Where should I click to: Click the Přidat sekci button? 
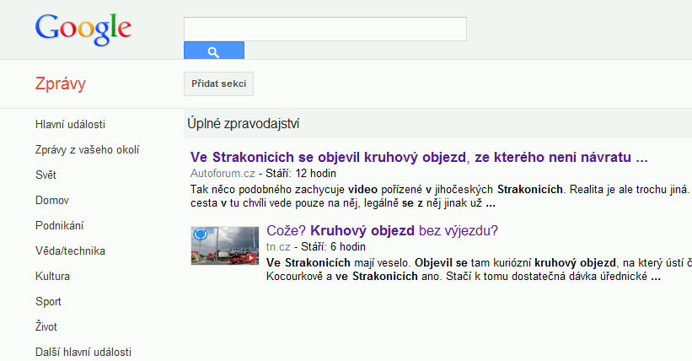[219, 84]
